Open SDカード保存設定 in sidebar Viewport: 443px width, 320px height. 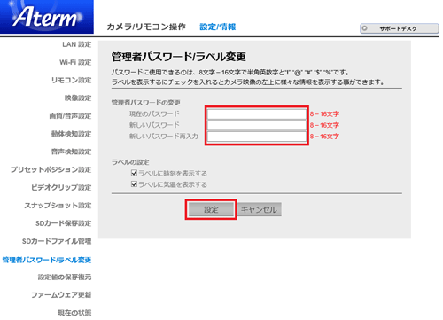click(63, 223)
